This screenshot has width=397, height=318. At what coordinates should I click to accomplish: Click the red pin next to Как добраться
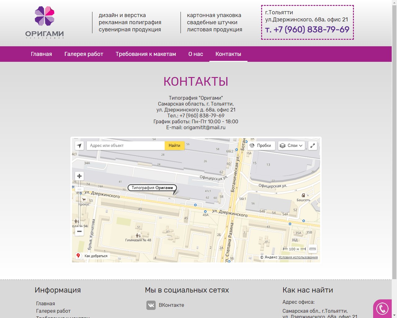78,256
